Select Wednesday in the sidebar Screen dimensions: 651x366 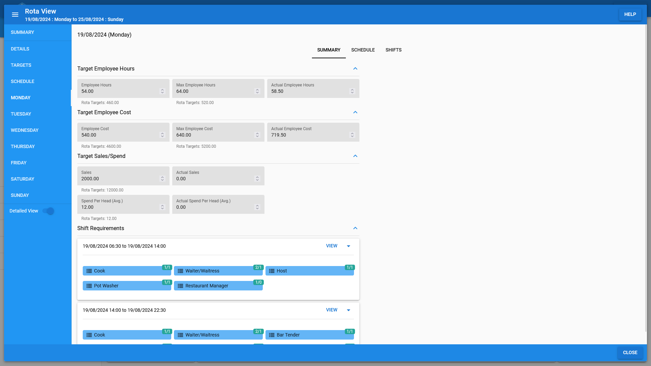coord(38,130)
